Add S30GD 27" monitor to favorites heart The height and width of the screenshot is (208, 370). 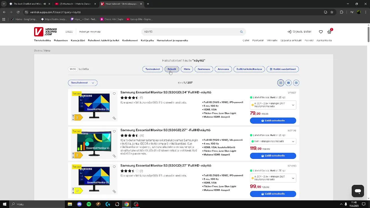pyautogui.click(x=114, y=167)
